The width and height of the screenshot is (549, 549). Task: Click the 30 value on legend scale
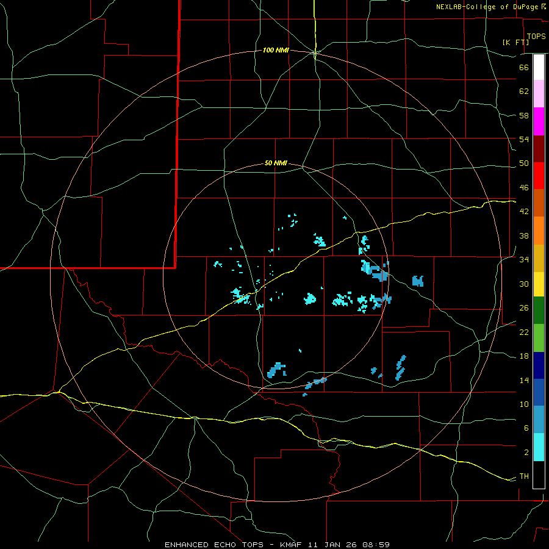(523, 284)
